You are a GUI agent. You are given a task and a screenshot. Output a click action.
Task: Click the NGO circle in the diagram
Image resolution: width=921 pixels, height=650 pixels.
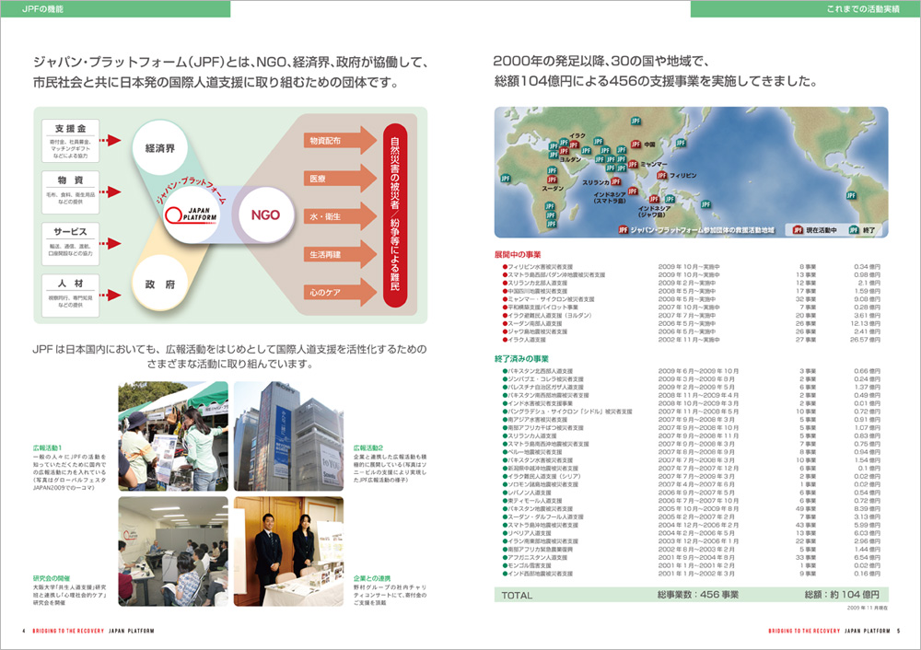(265, 215)
